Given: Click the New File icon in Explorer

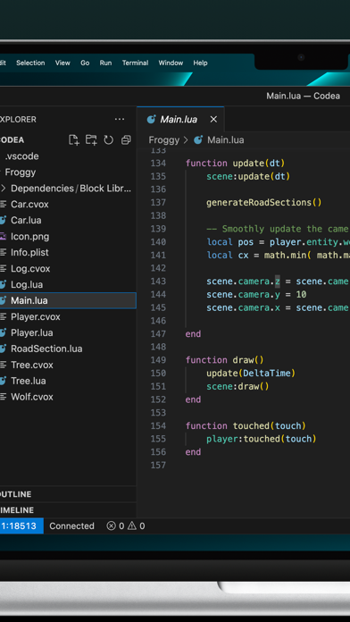Looking at the screenshot, I should 74,140.
